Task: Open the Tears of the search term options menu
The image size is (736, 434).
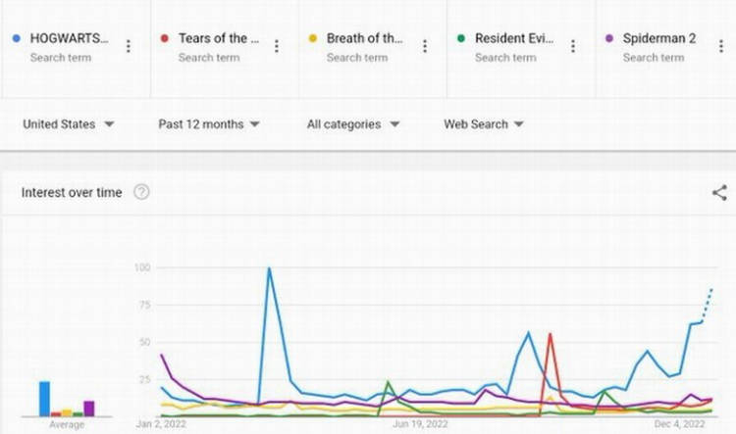Action: (277, 46)
